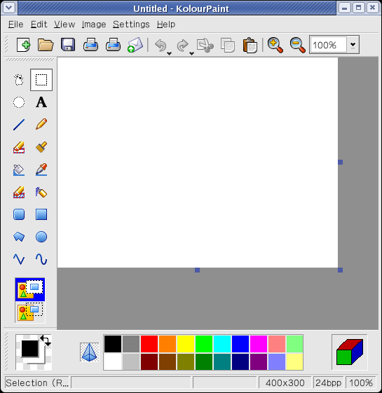Select the Flood Fill tool
Screen dimensions: 382x393
tap(19, 170)
